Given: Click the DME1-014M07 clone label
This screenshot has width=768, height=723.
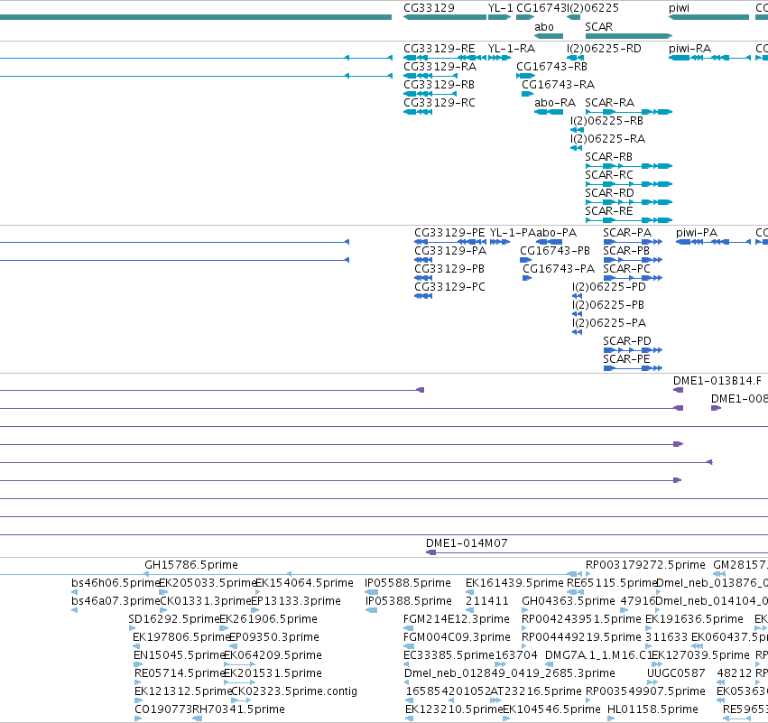Looking at the screenshot, I should point(467,543).
